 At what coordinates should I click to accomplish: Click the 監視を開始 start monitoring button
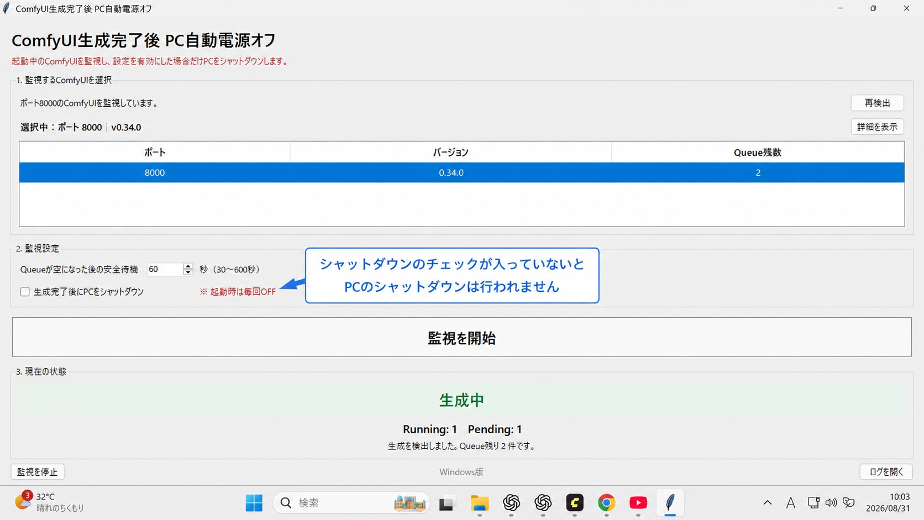[x=461, y=337]
